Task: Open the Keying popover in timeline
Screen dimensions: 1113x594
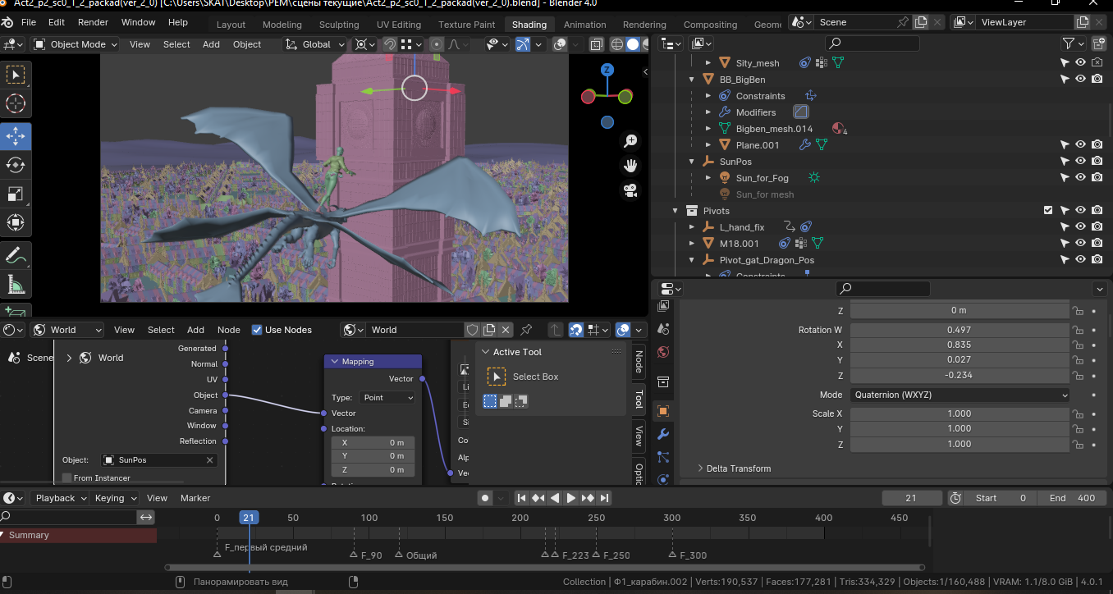Action: point(114,498)
